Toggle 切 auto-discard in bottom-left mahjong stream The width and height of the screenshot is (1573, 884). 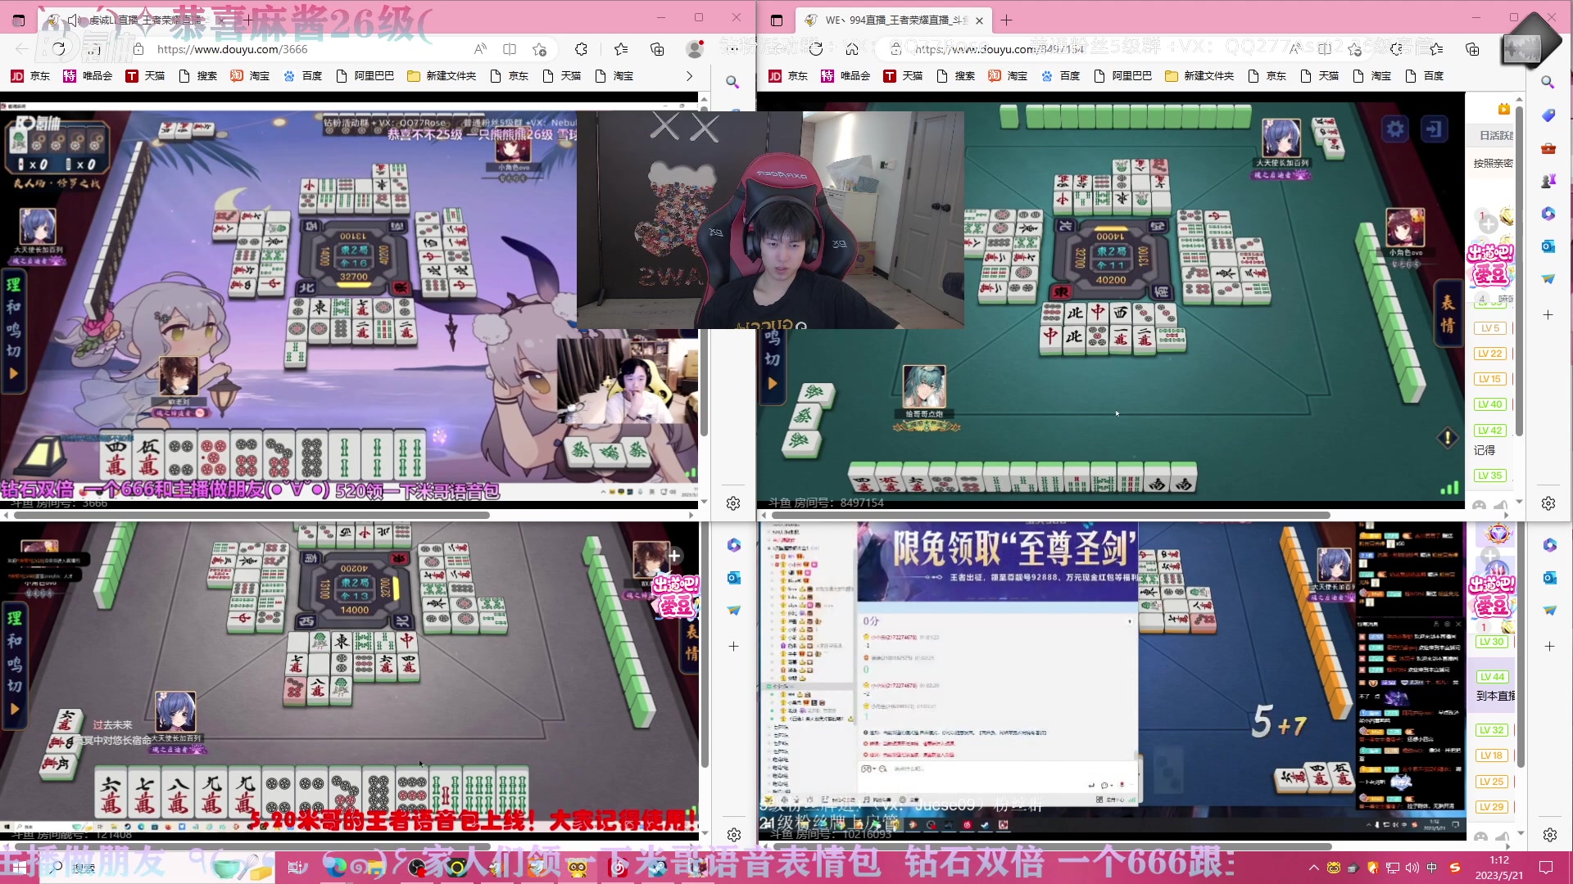[14, 685]
